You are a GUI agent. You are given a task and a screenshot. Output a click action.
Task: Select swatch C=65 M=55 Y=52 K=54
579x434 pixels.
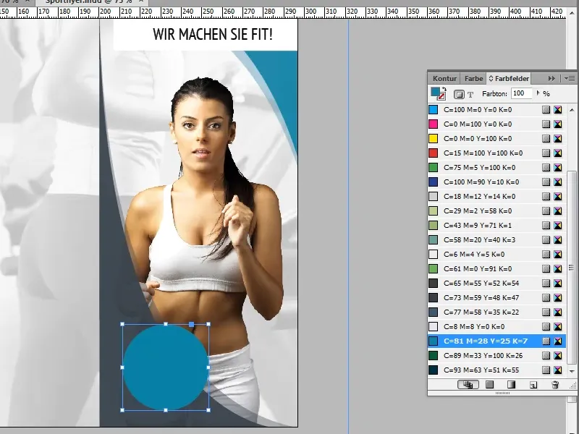(496, 284)
